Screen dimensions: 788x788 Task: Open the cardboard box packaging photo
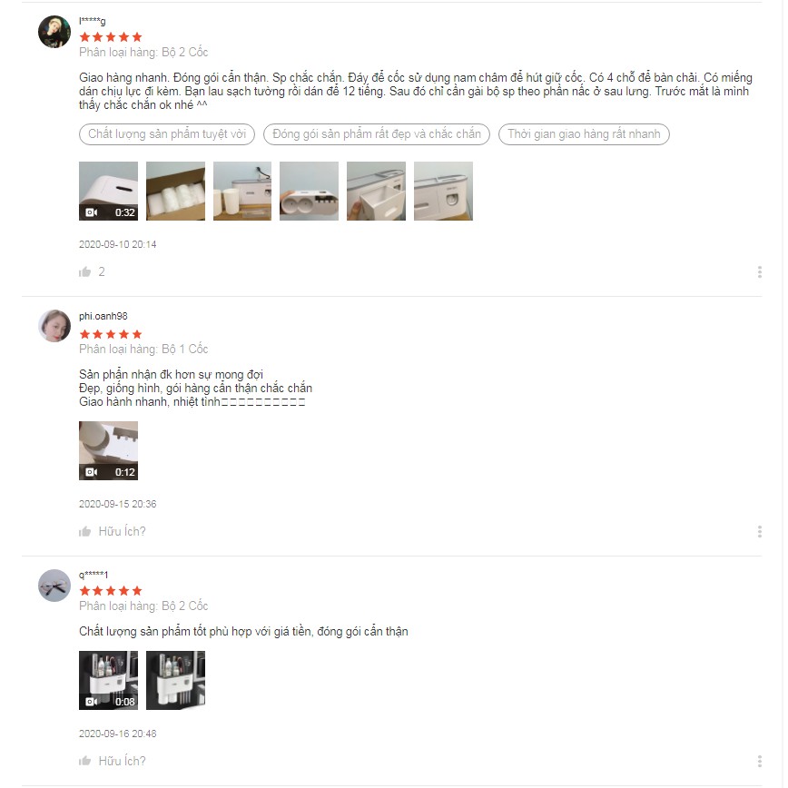tap(175, 191)
